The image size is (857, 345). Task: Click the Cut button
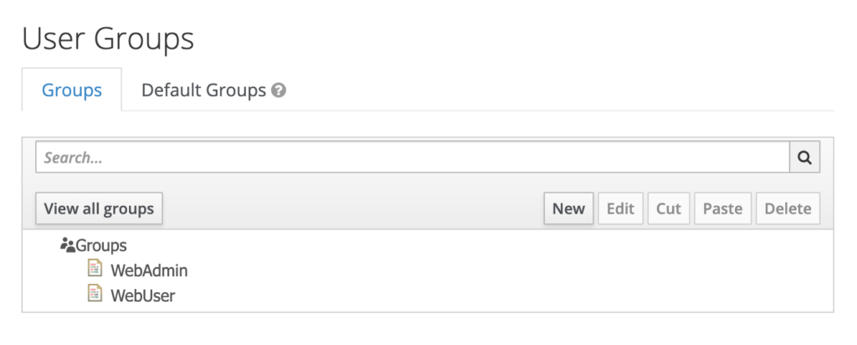[669, 209]
